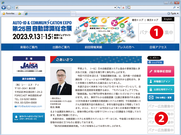181x135 pixels.
Task: Click the 出展社専用サイト button
Action: (x=161, y=89)
